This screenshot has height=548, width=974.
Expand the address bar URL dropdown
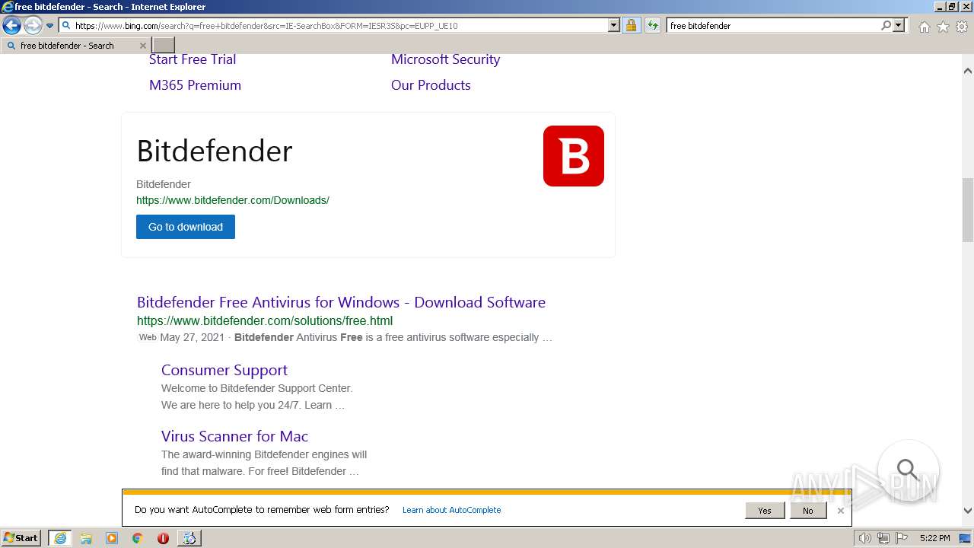614,25
